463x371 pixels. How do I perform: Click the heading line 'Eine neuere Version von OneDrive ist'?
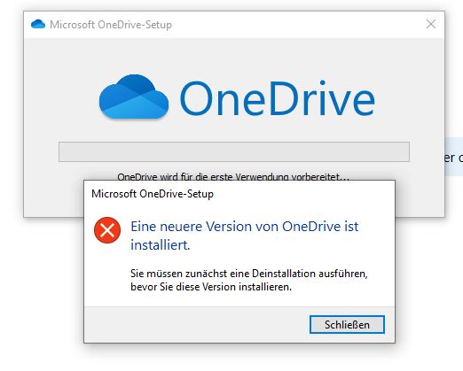(245, 227)
